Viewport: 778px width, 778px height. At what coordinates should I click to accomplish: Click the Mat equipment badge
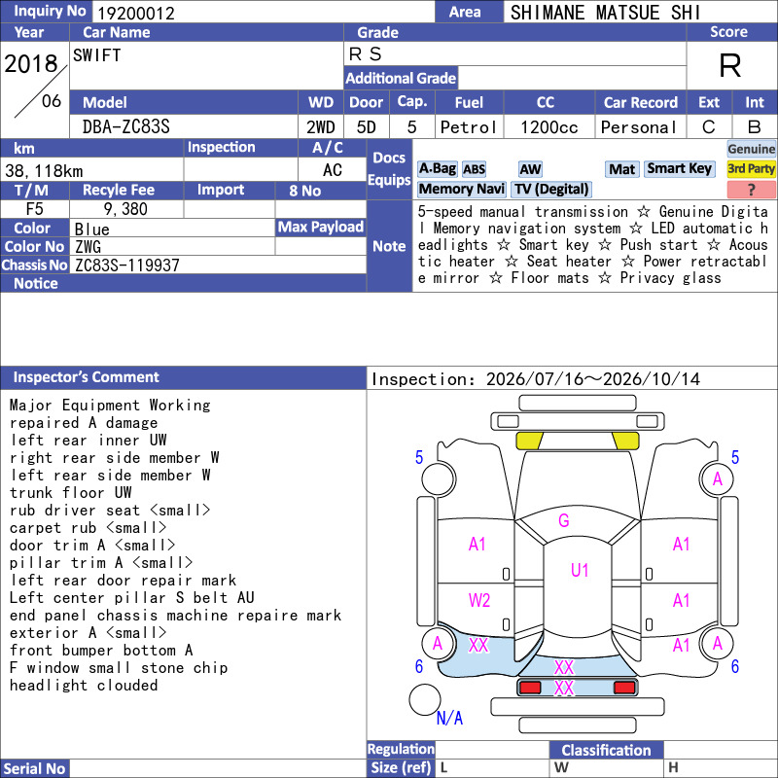pyautogui.click(x=621, y=169)
